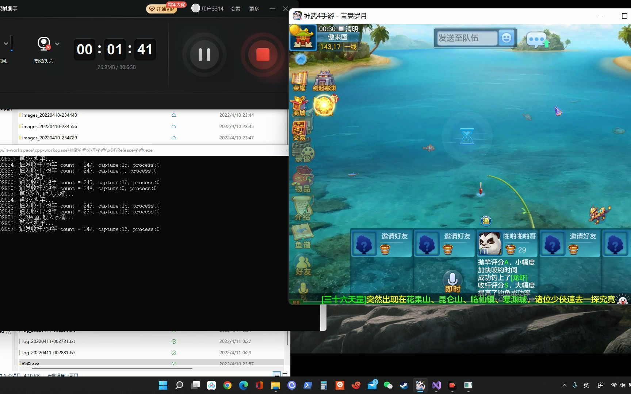The width and height of the screenshot is (631, 394).
Task: Open the chat bubble icon with green arrow
Action: point(538,39)
